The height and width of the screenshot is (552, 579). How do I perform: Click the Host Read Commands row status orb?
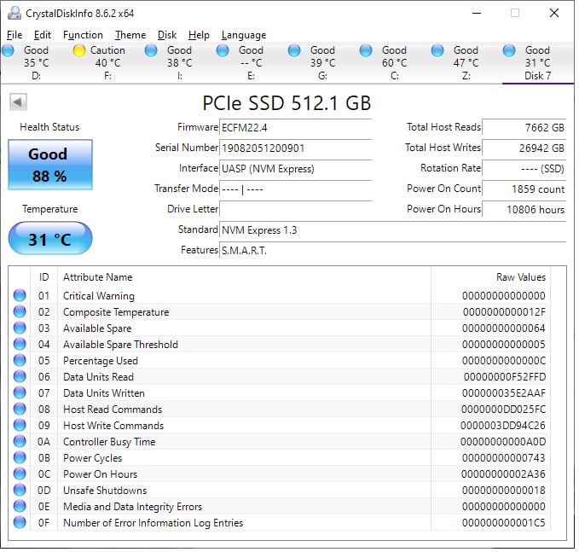(20, 409)
